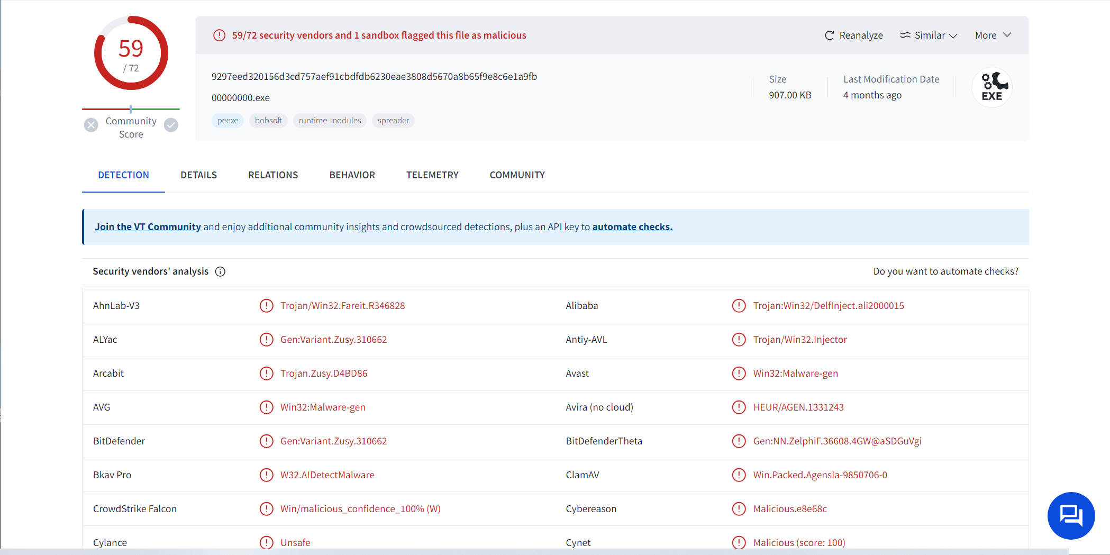Vote harmless with community score checkmark

click(171, 125)
